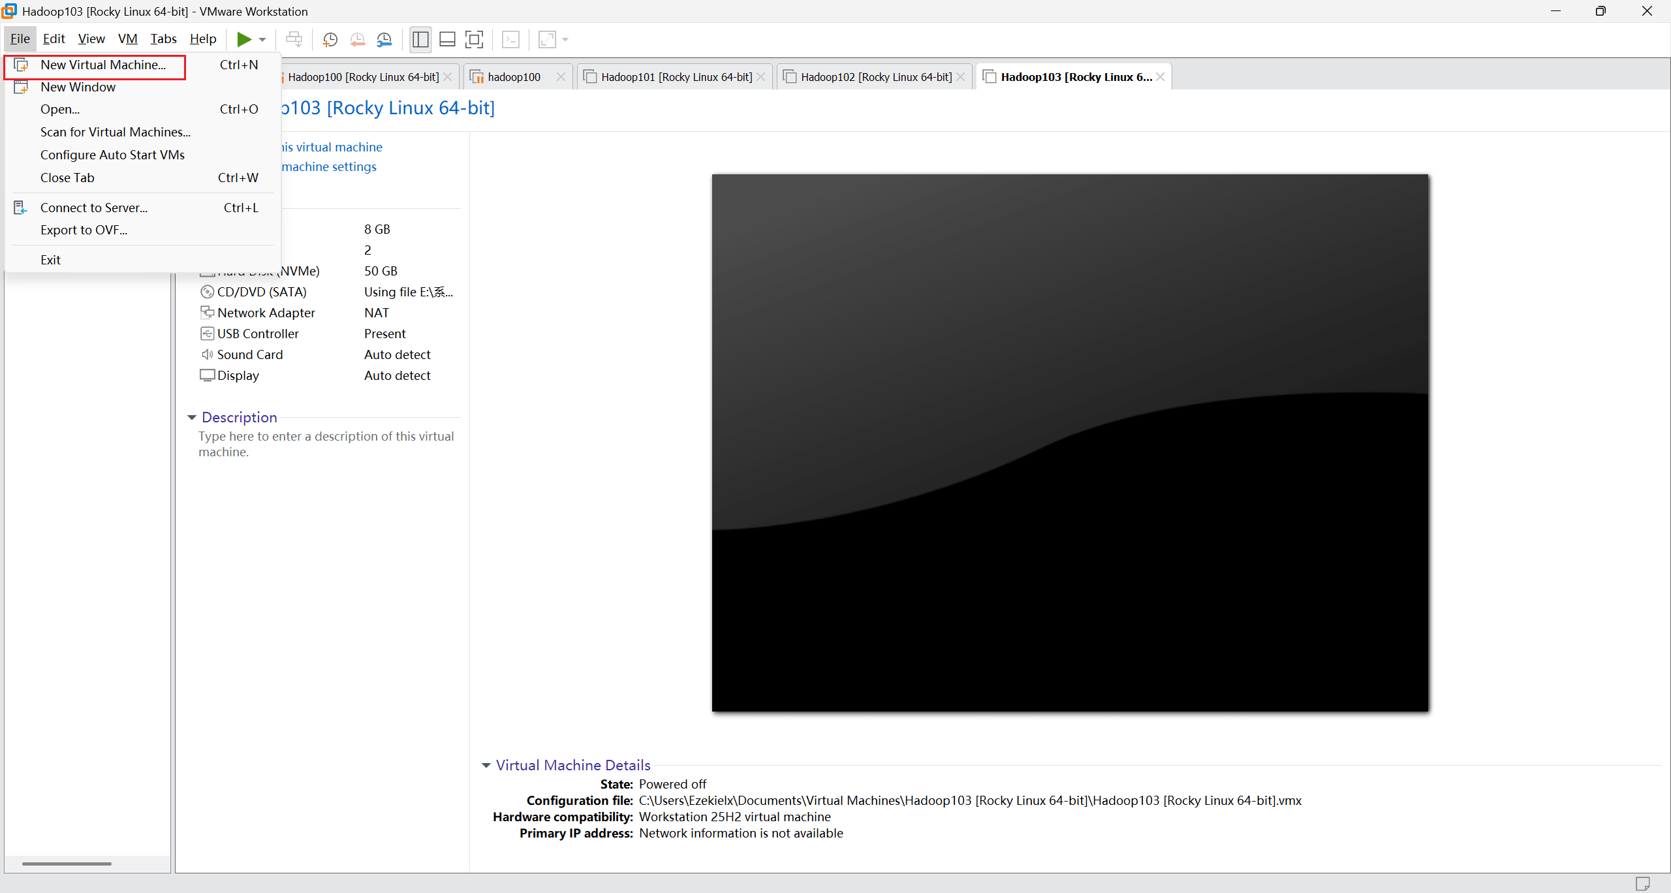Click the free stretch toolbar icon
1671x893 pixels.
click(547, 40)
